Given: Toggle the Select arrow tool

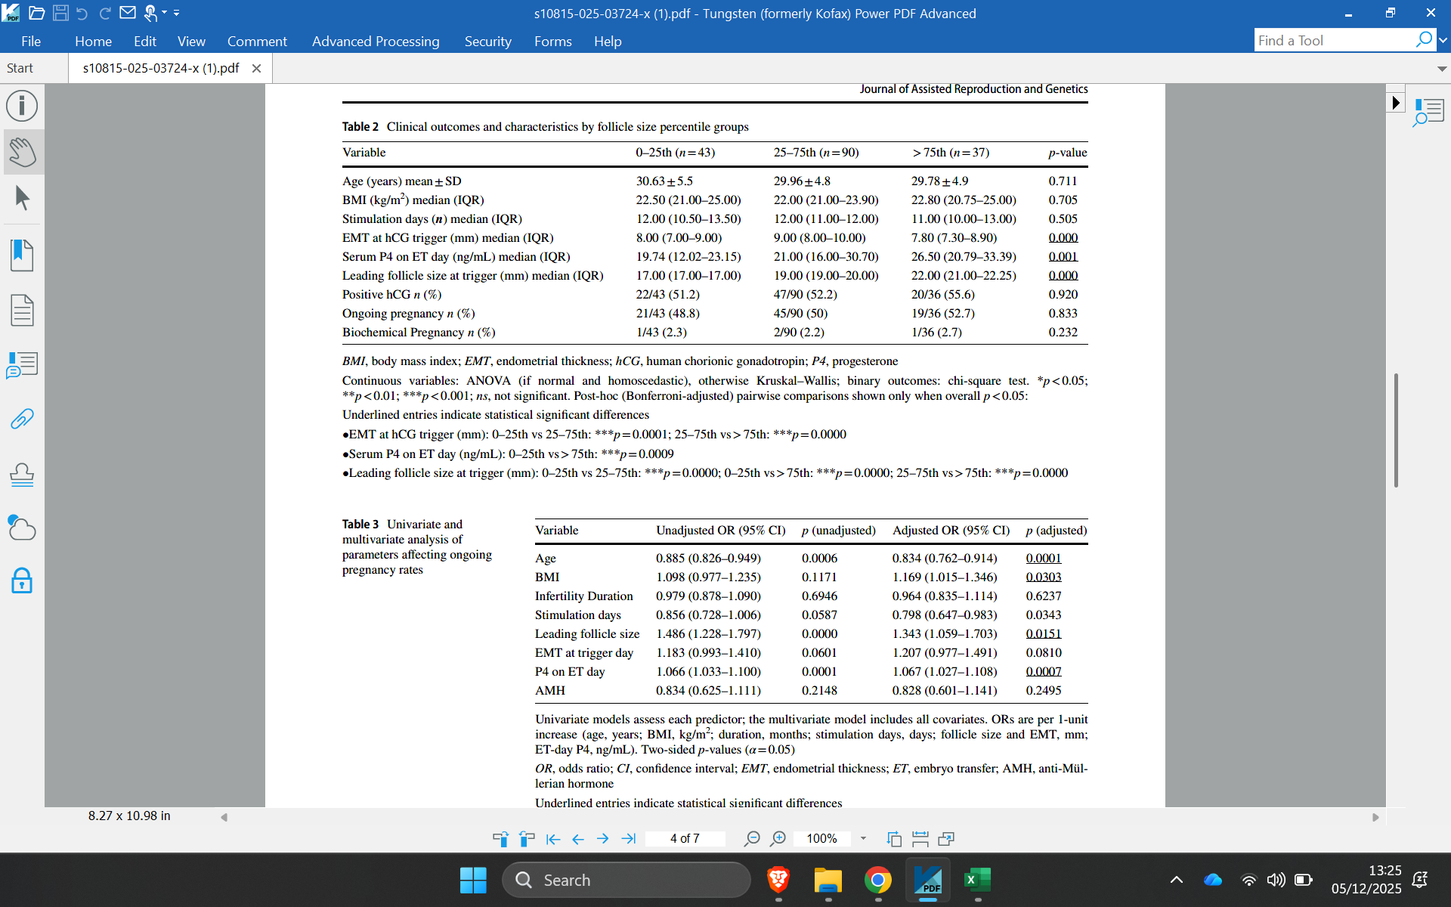Looking at the screenshot, I should tap(22, 198).
